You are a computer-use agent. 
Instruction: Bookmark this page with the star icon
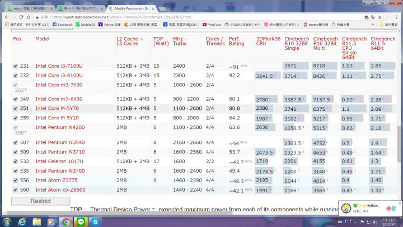coord(379,17)
